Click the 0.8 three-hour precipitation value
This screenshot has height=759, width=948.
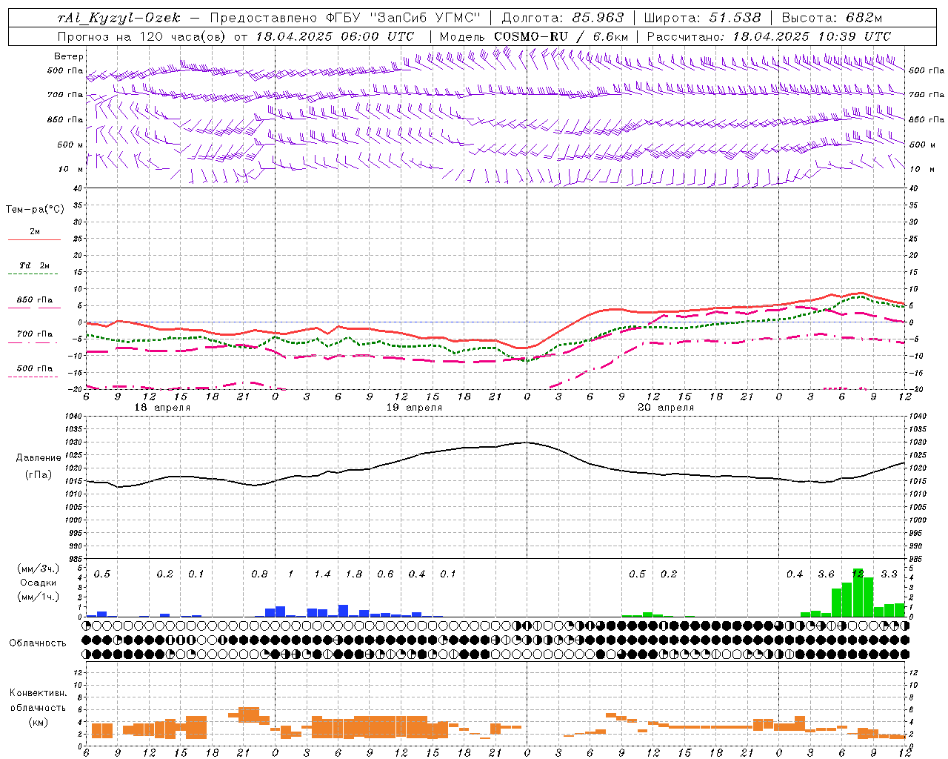point(259,574)
